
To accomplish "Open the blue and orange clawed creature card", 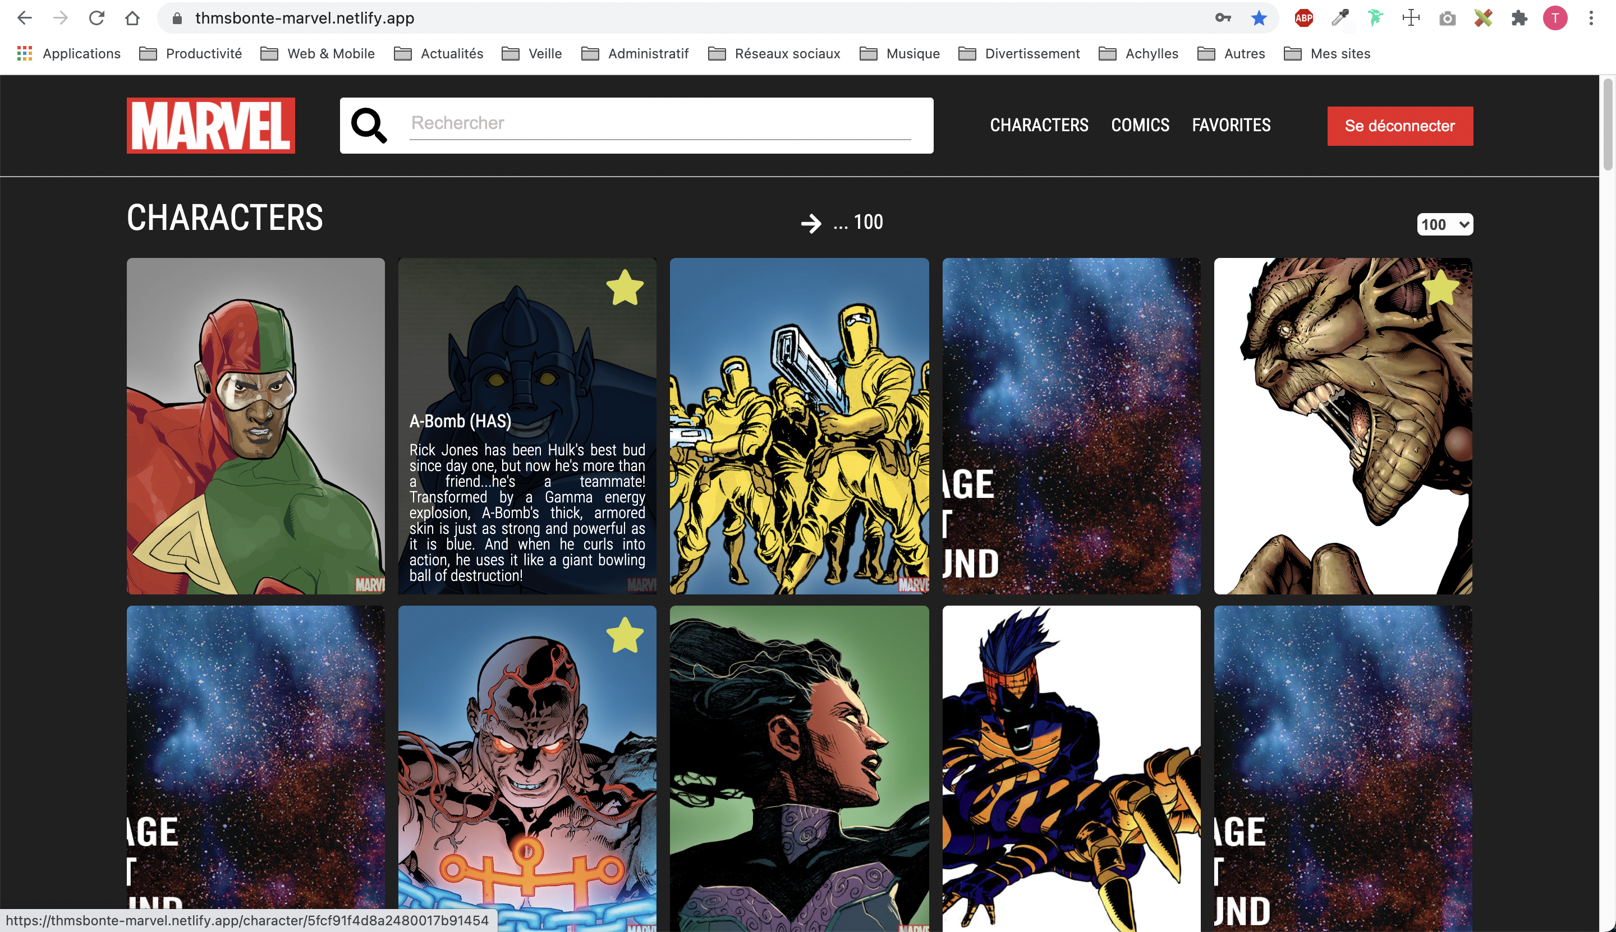I will pos(1071,768).
